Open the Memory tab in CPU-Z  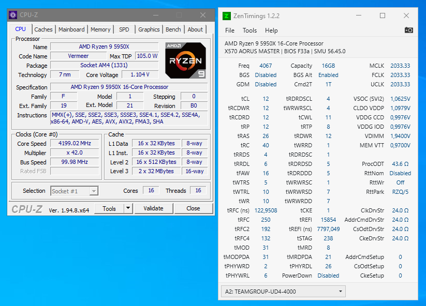click(100, 29)
